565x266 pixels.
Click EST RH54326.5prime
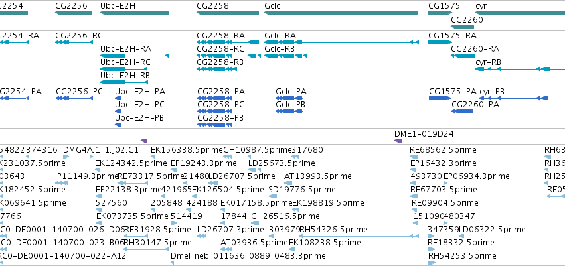tap(359, 236)
